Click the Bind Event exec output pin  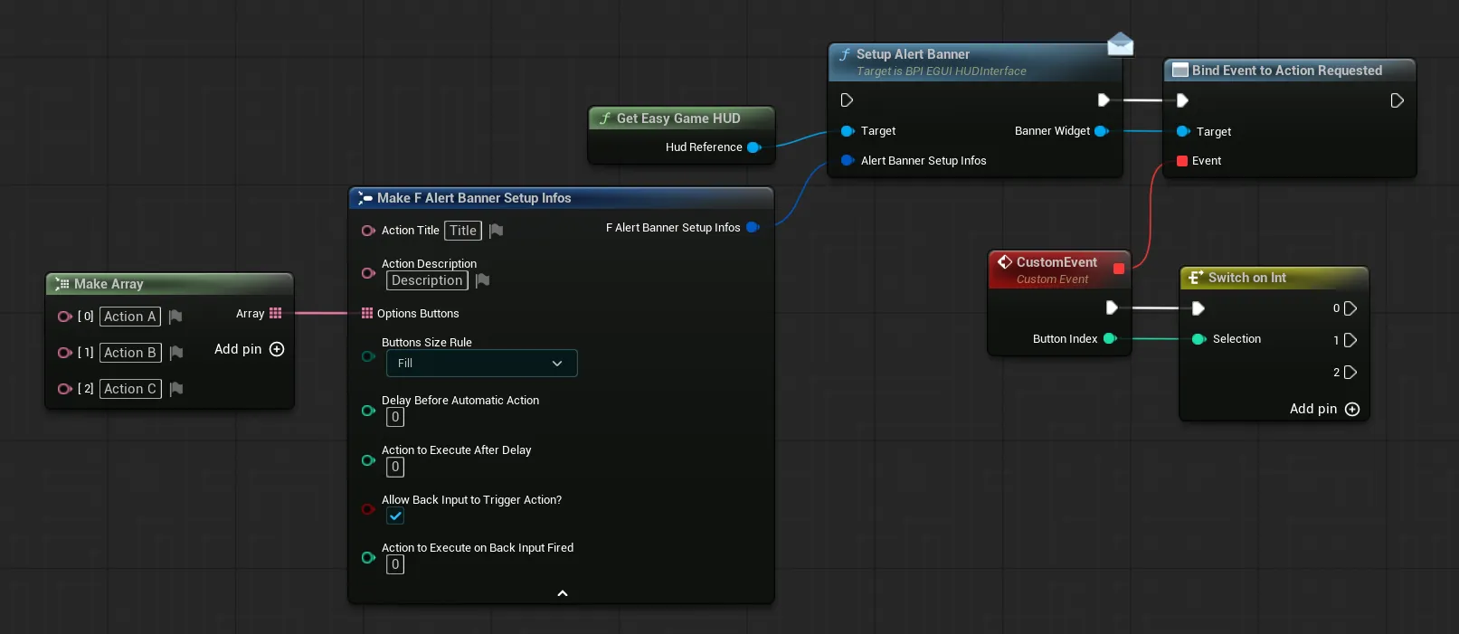coord(1397,100)
